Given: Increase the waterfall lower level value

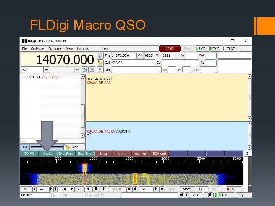Looking at the screenshot, I should pos(51,189).
